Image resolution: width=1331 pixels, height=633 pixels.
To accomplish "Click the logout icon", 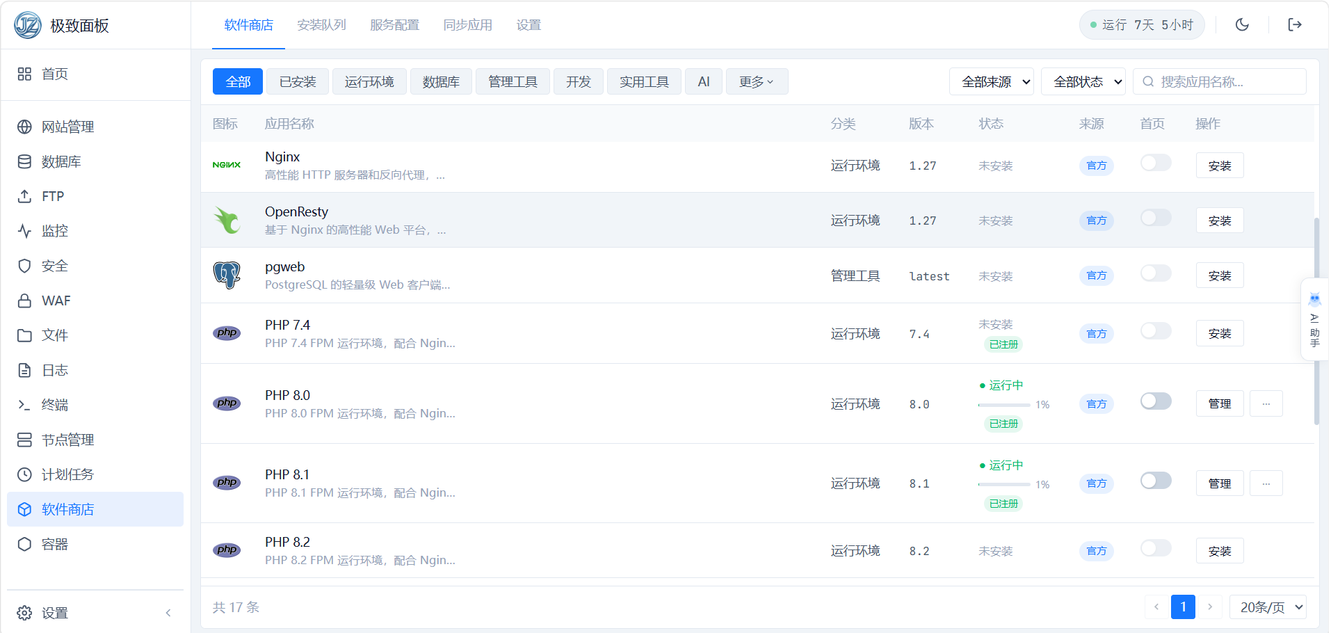I will click(1295, 25).
